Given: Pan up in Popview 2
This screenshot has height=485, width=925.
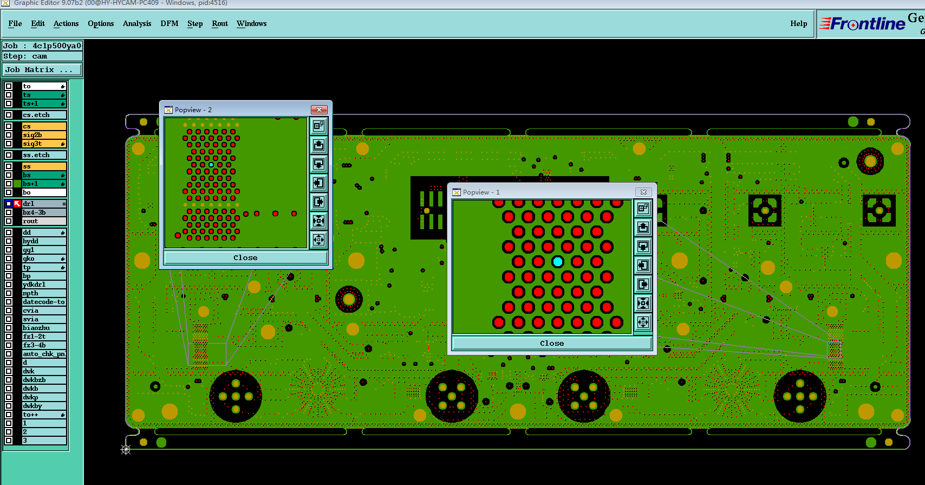Looking at the screenshot, I should tap(318, 145).
